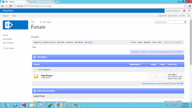Click pencil icon for top EDIT LINKS
The height and width of the screenshot is (108, 192).
[x=41, y=22]
